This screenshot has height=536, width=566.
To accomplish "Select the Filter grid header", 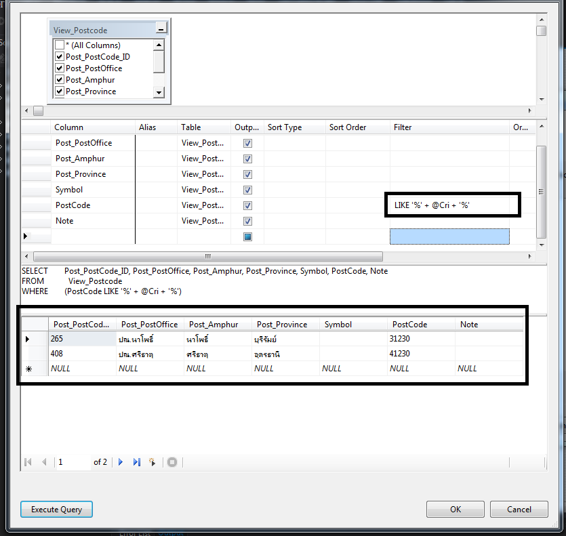I will 449,127.
